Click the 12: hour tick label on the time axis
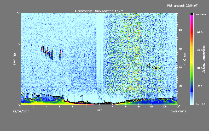The height and width of the screenshot is (131, 209). pos(100,107)
